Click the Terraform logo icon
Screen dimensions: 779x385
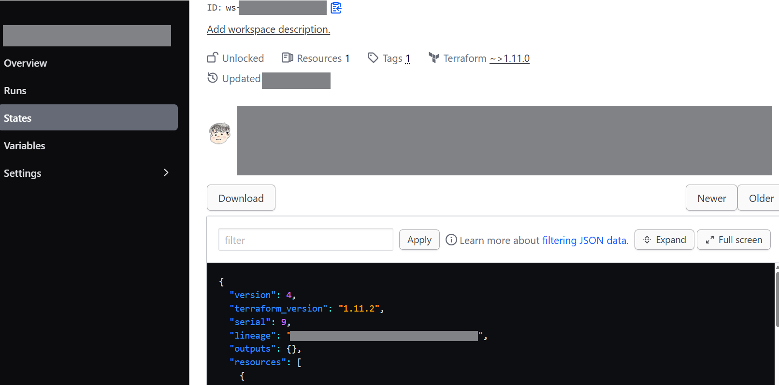pyautogui.click(x=434, y=58)
